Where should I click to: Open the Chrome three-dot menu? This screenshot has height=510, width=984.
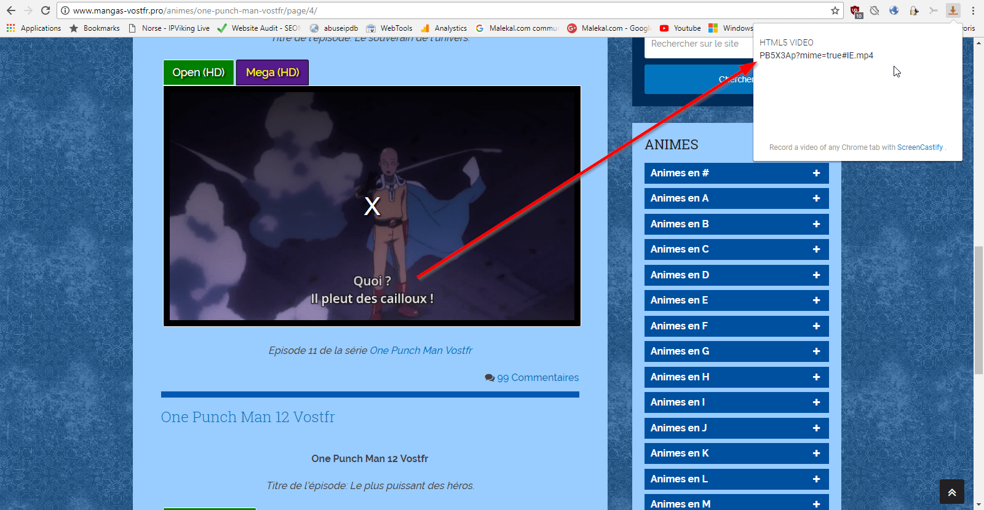click(973, 10)
